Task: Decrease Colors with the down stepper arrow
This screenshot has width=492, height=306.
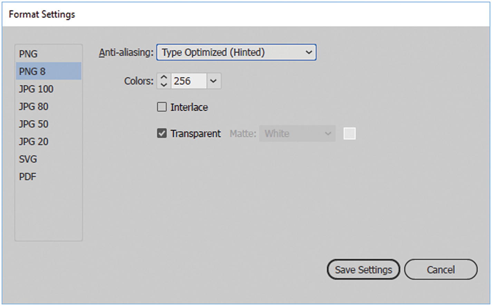Action: coord(164,85)
